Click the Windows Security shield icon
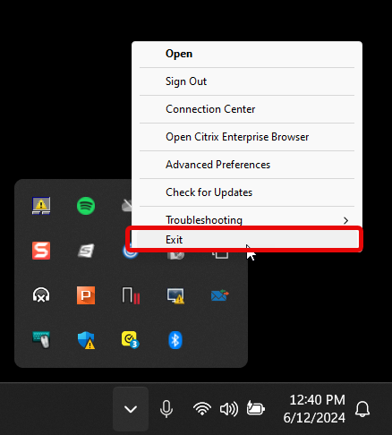 pyautogui.click(x=86, y=340)
